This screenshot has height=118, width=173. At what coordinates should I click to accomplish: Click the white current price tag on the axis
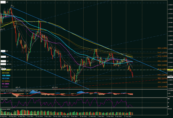pyautogui.click(x=170, y=77)
